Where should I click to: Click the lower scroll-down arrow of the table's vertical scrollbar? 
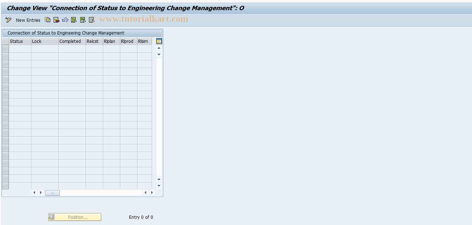(x=159, y=185)
